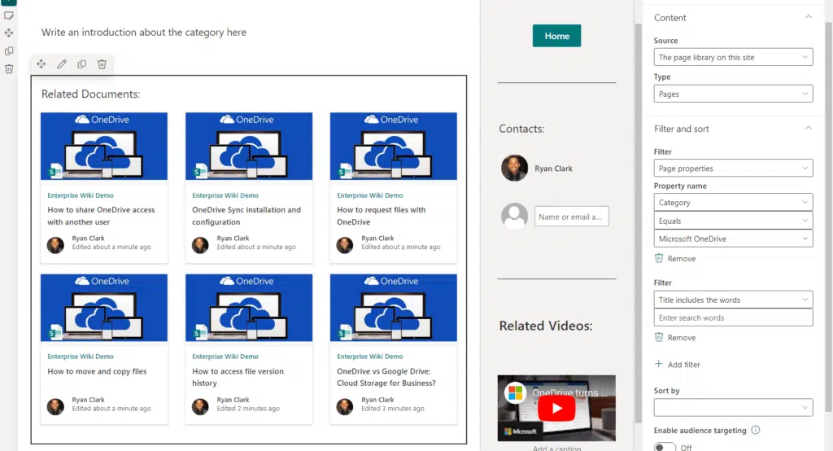This screenshot has height=451, width=833.
Task: Click the Home button
Action: point(556,36)
